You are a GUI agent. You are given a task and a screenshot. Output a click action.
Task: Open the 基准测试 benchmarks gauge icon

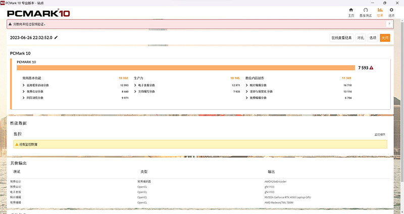tap(365, 10)
